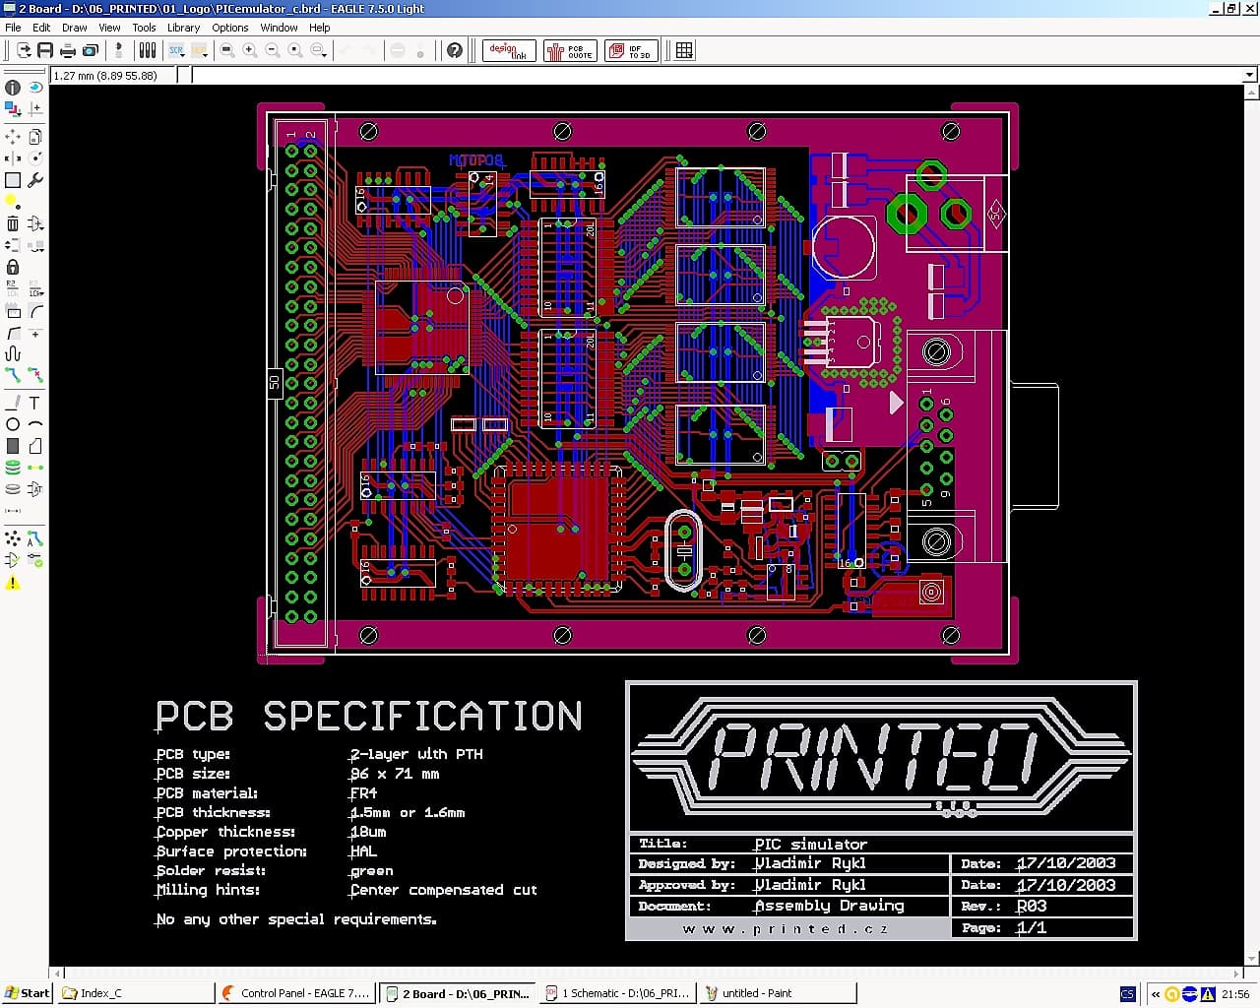Open the File menu

[x=13, y=28]
